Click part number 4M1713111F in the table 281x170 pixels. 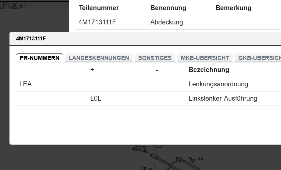[x=97, y=22]
